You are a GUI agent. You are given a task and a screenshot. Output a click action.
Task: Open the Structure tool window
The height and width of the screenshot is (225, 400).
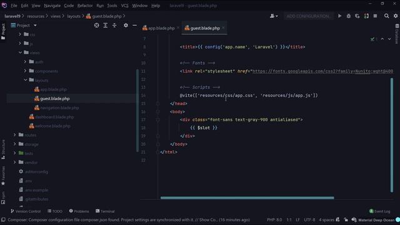(3, 149)
